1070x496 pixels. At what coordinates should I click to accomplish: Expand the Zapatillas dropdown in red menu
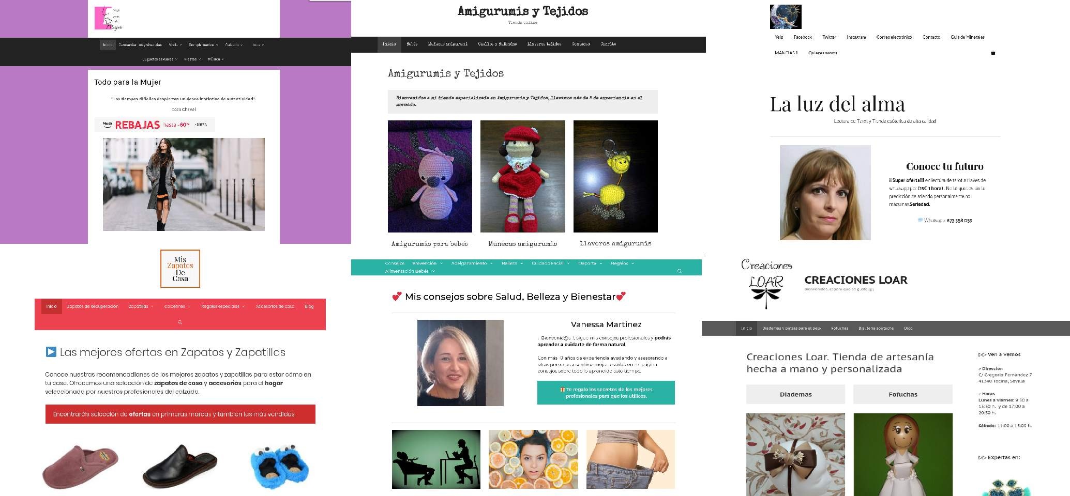click(141, 306)
